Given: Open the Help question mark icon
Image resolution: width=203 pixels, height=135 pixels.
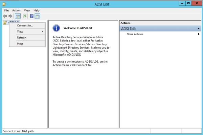Looking at the screenshot, I should [32, 16].
